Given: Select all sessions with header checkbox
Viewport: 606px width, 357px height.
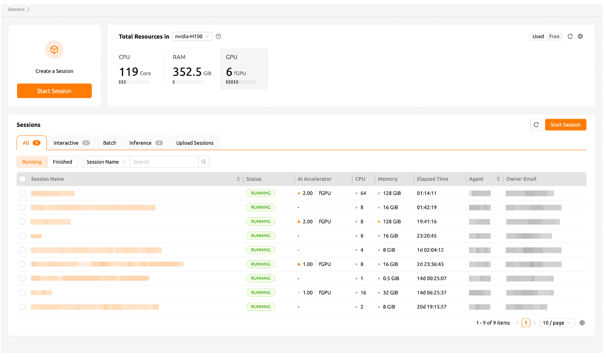Looking at the screenshot, I should (23, 179).
